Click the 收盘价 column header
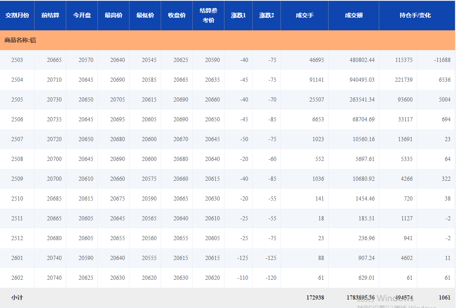The width and height of the screenshot is (456, 308). 177,15
